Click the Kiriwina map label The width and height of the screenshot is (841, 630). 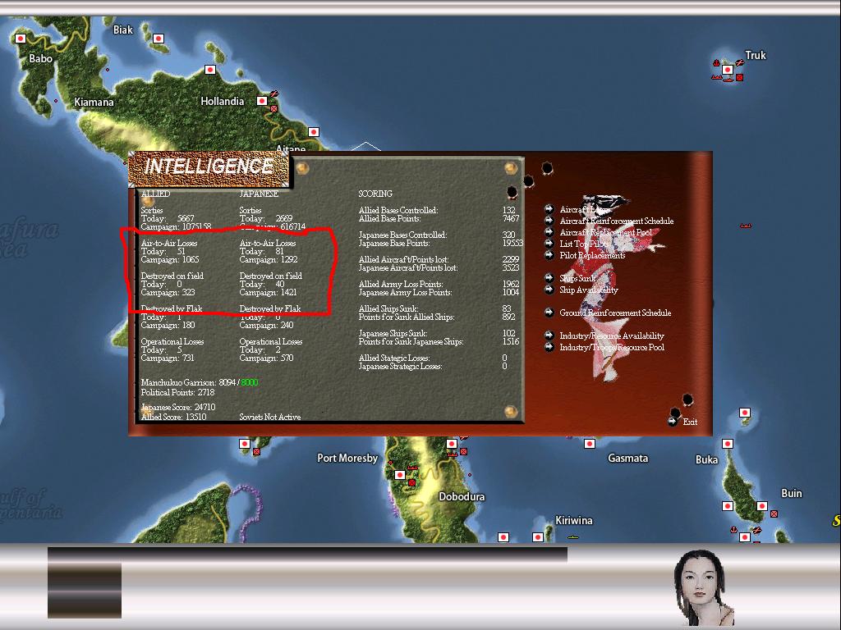[x=574, y=520]
